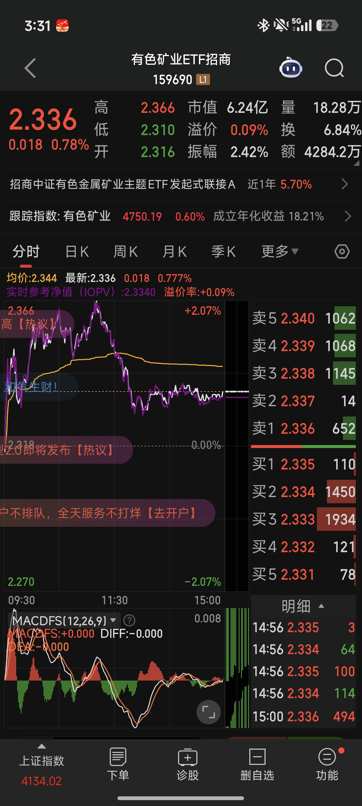Image resolution: width=362 pixels, height=806 pixels.
Task: Open chart settings hexagon icon
Action: tap(342, 251)
